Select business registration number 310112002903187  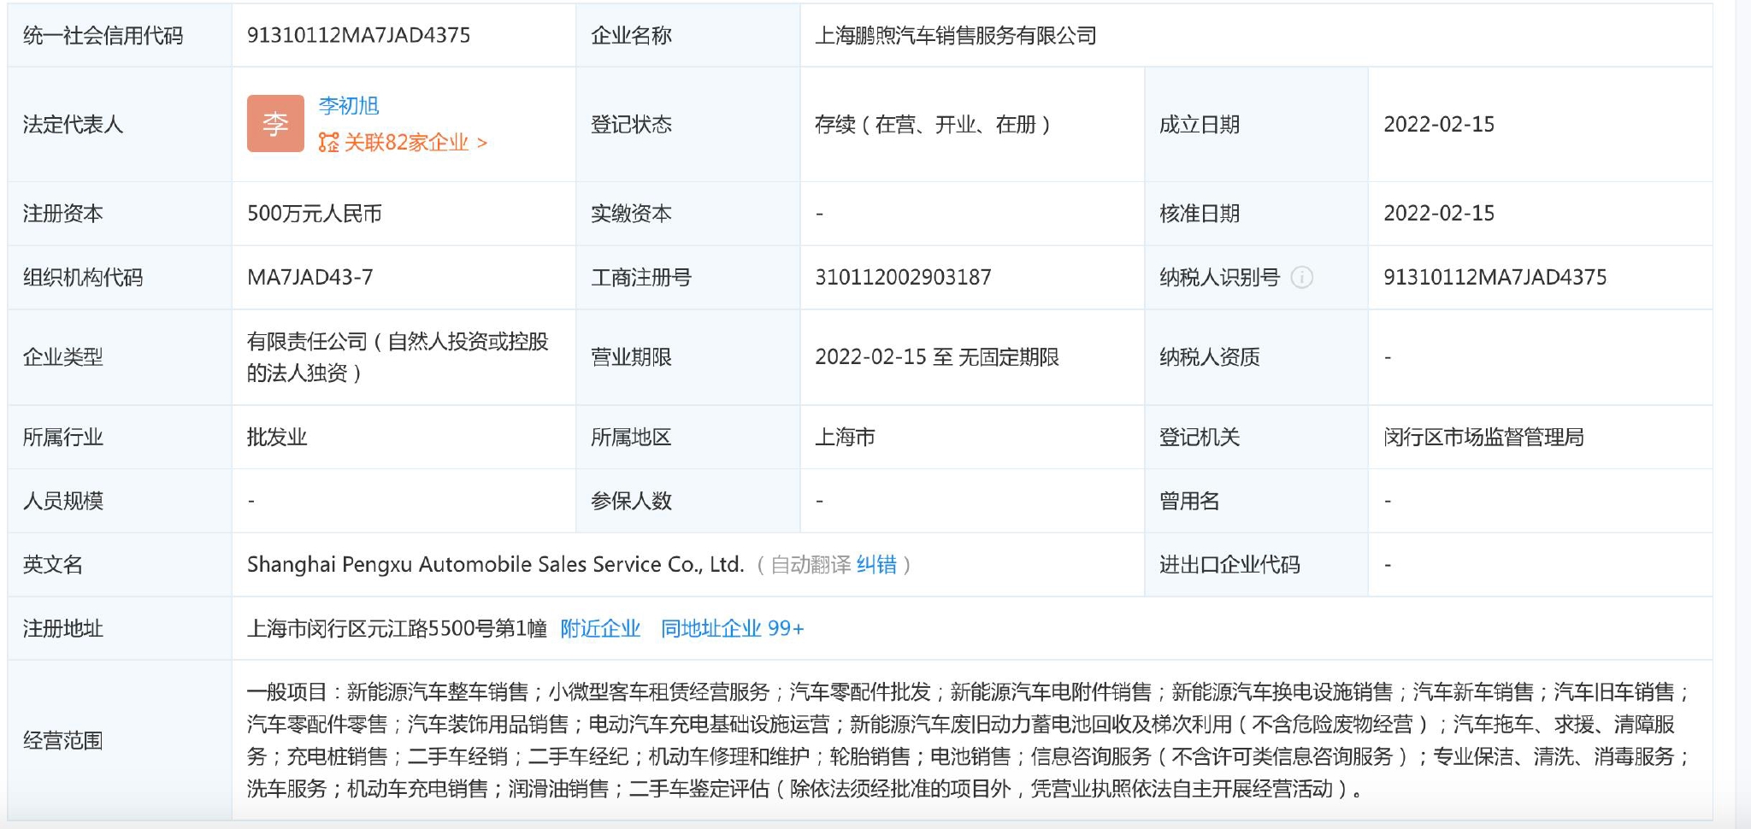click(903, 277)
